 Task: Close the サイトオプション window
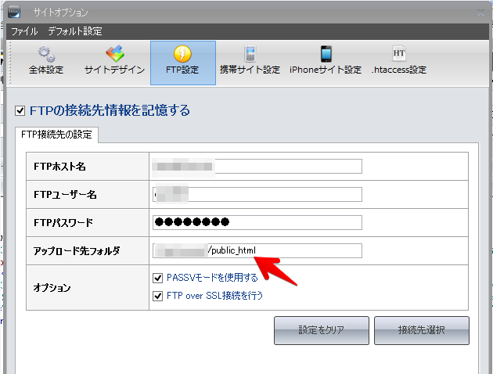480,13
